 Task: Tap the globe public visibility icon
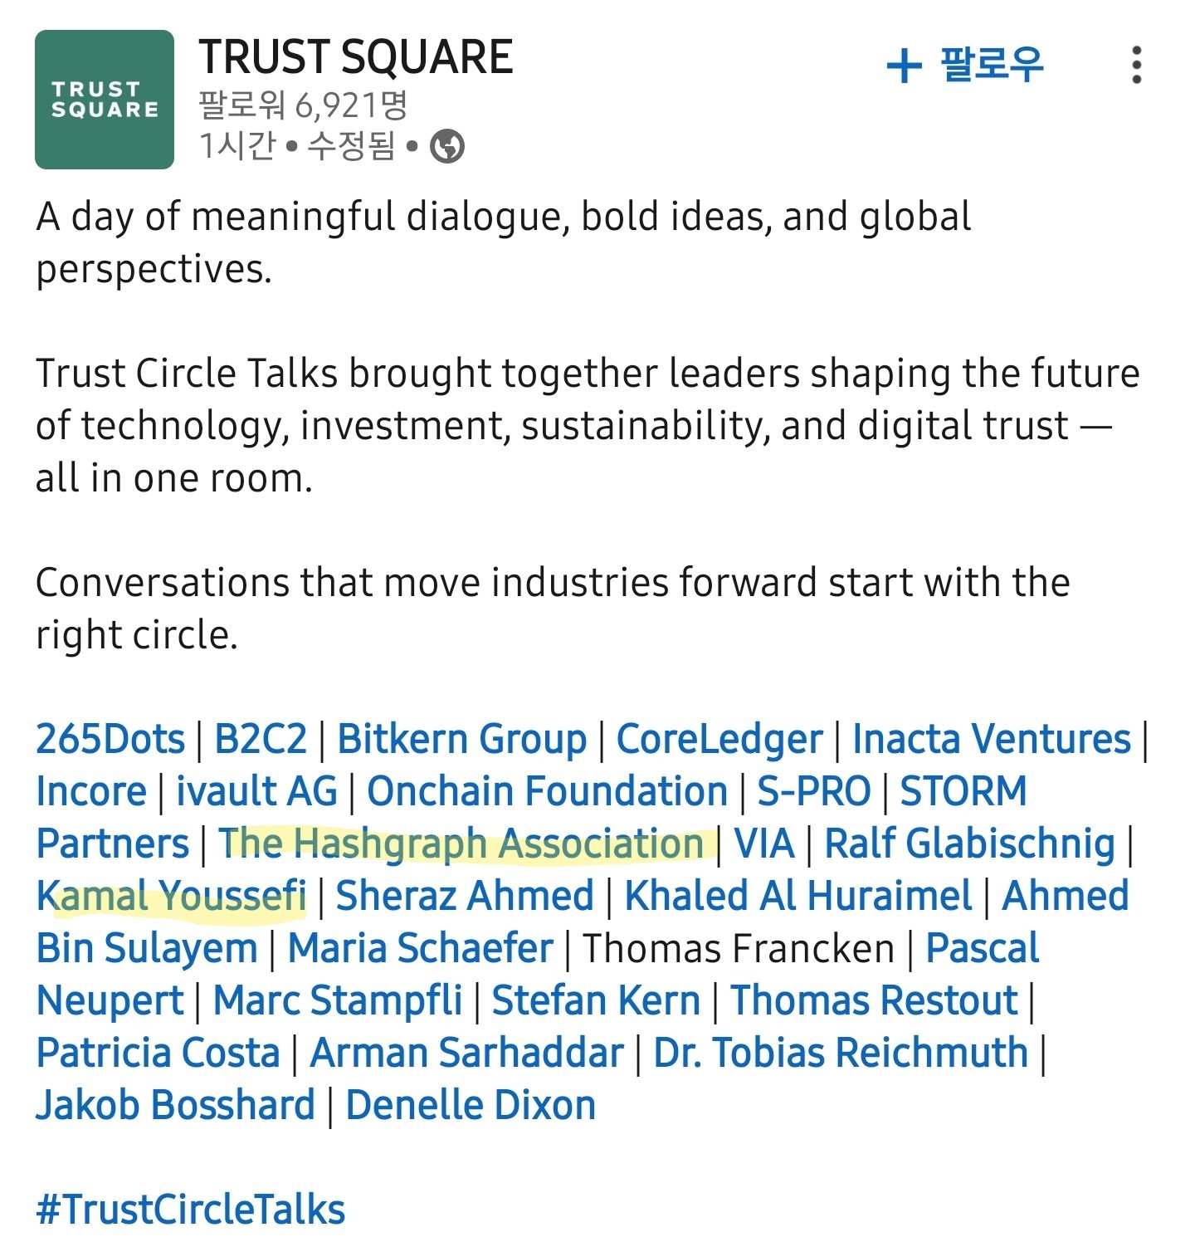pyautogui.click(x=447, y=147)
